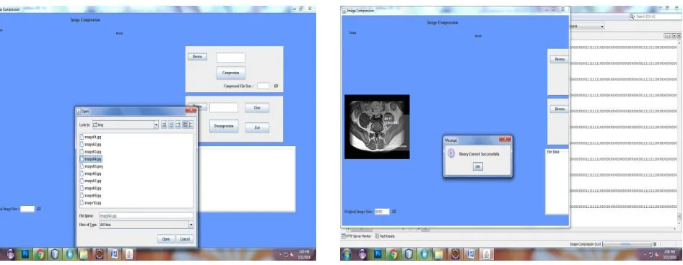Image resolution: width=683 pixels, height=265 pixels.
Task: Click the Exit button
Action: point(257,127)
